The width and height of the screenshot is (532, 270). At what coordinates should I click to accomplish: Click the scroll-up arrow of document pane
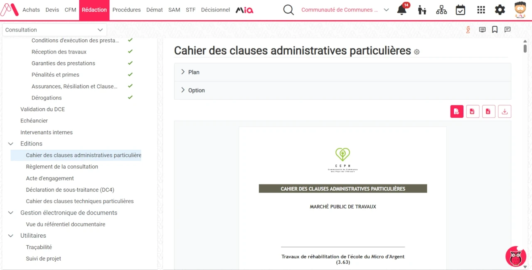pyautogui.click(x=525, y=41)
